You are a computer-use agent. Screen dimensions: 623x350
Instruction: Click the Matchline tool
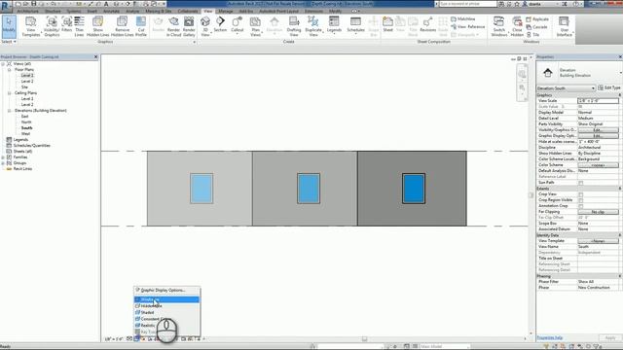coord(463,19)
